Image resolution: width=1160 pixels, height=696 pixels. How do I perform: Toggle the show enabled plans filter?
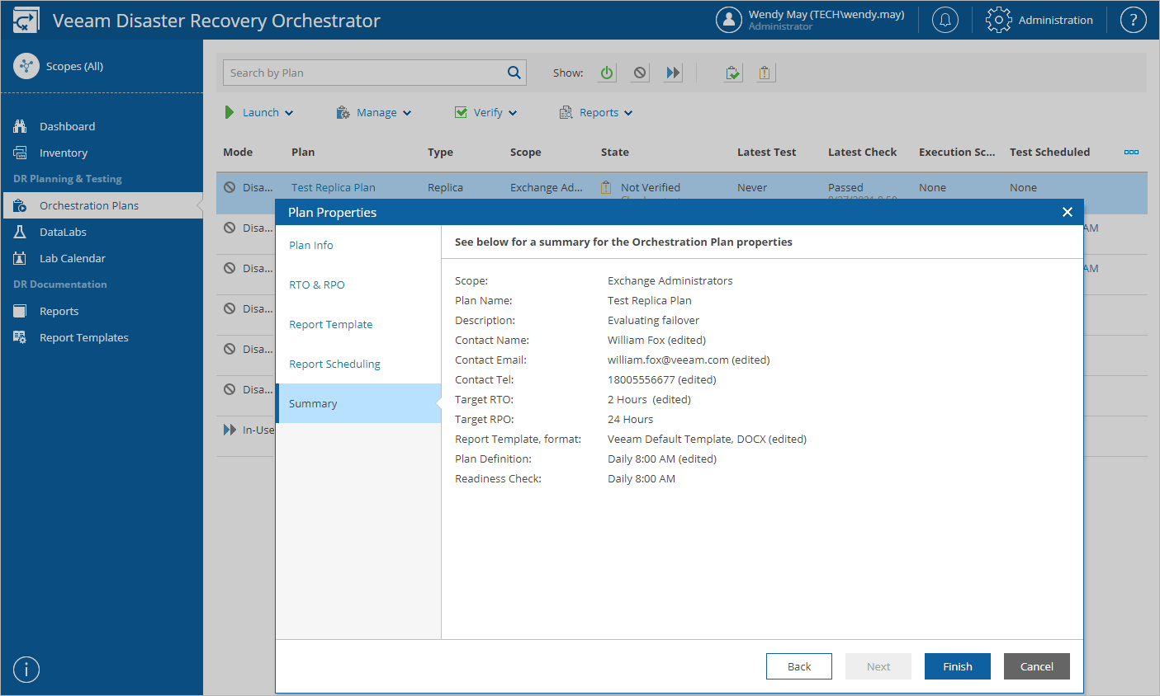tap(608, 73)
